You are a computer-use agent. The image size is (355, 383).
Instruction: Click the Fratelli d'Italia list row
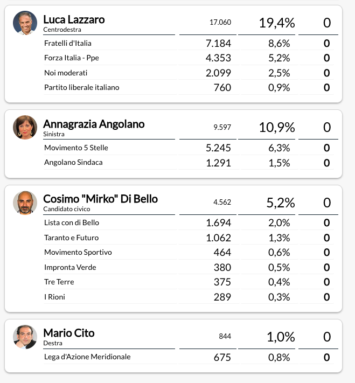189,43
